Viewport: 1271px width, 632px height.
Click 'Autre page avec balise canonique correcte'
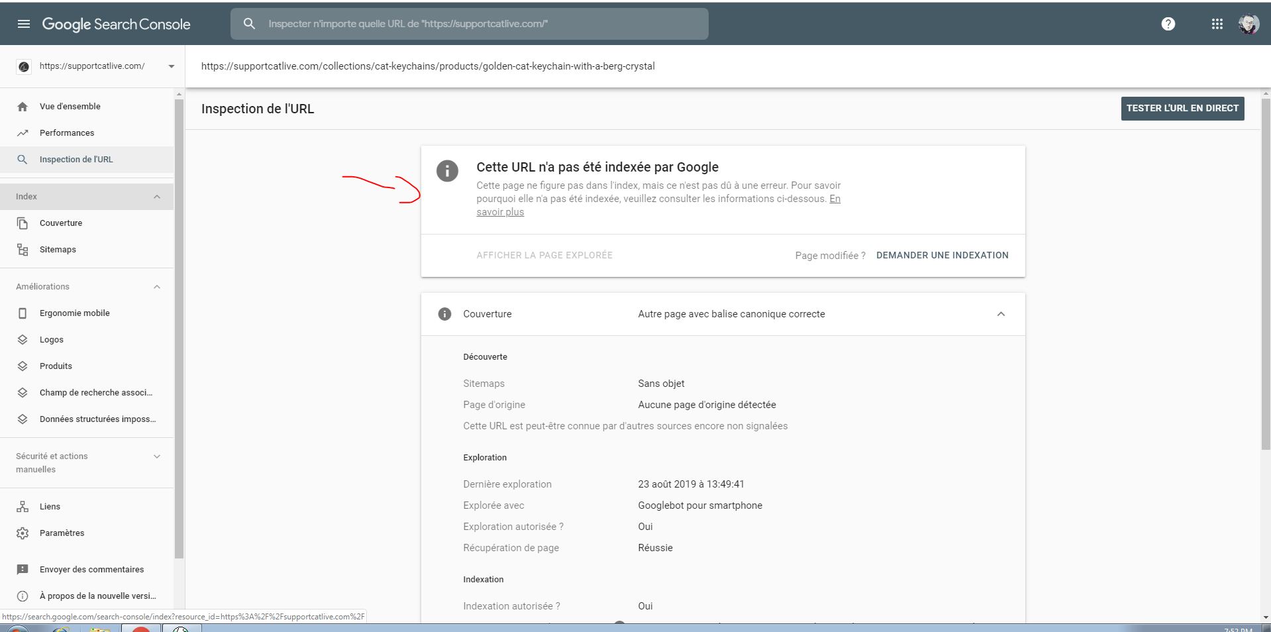731,314
